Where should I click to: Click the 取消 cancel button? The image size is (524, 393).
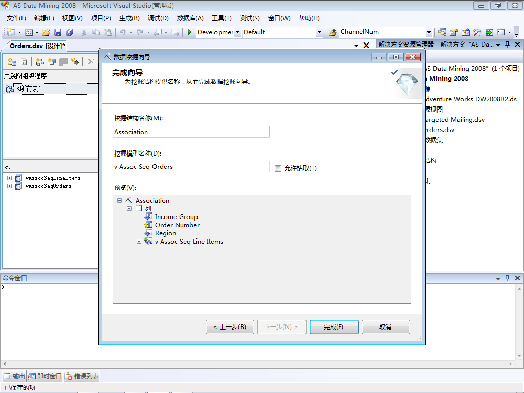(x=386, y=327)
